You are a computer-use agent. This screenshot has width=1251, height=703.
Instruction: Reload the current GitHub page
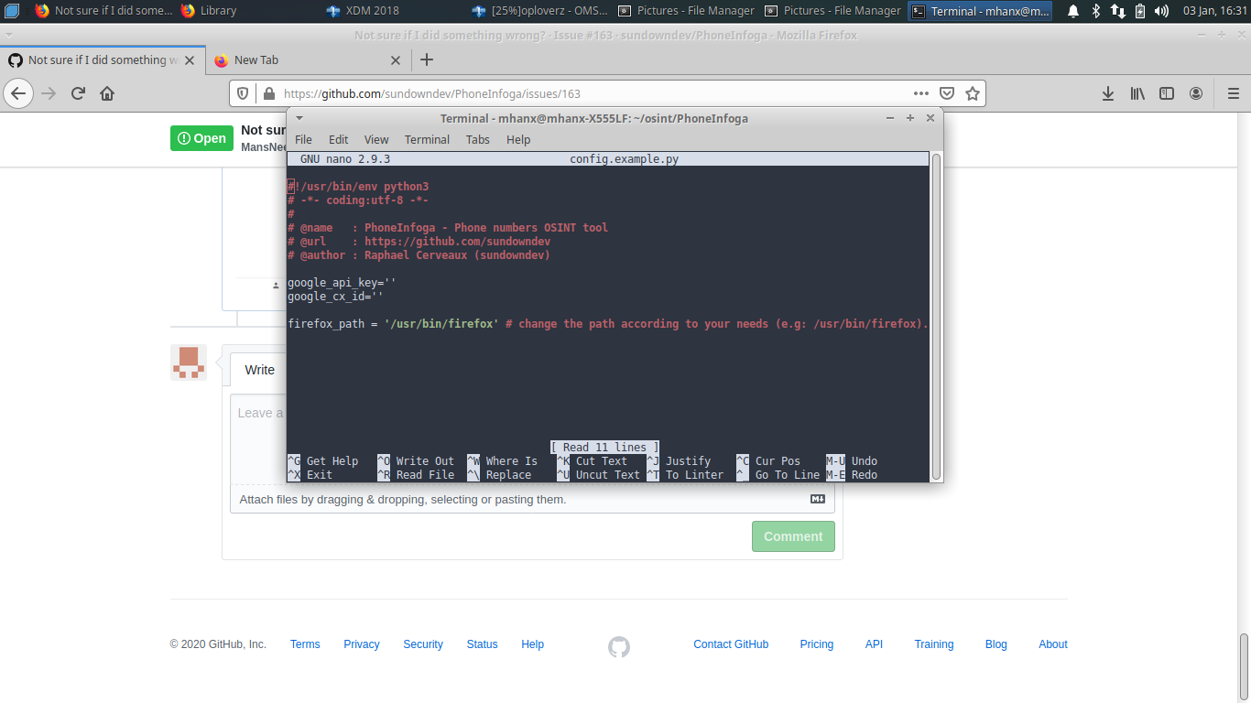point(78,92)
